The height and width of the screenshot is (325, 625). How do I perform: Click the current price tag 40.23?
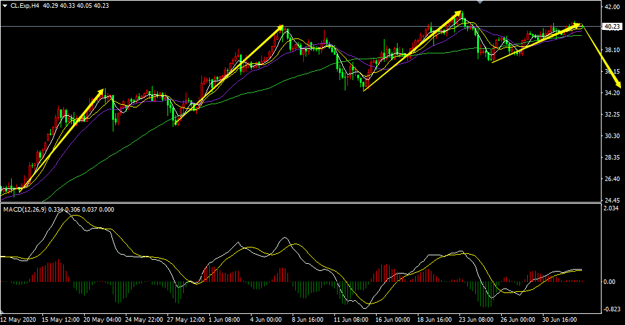(x=612, y=27)
